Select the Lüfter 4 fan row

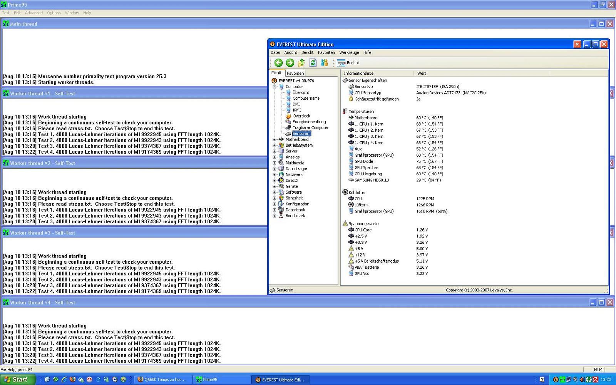click(391, 205)
